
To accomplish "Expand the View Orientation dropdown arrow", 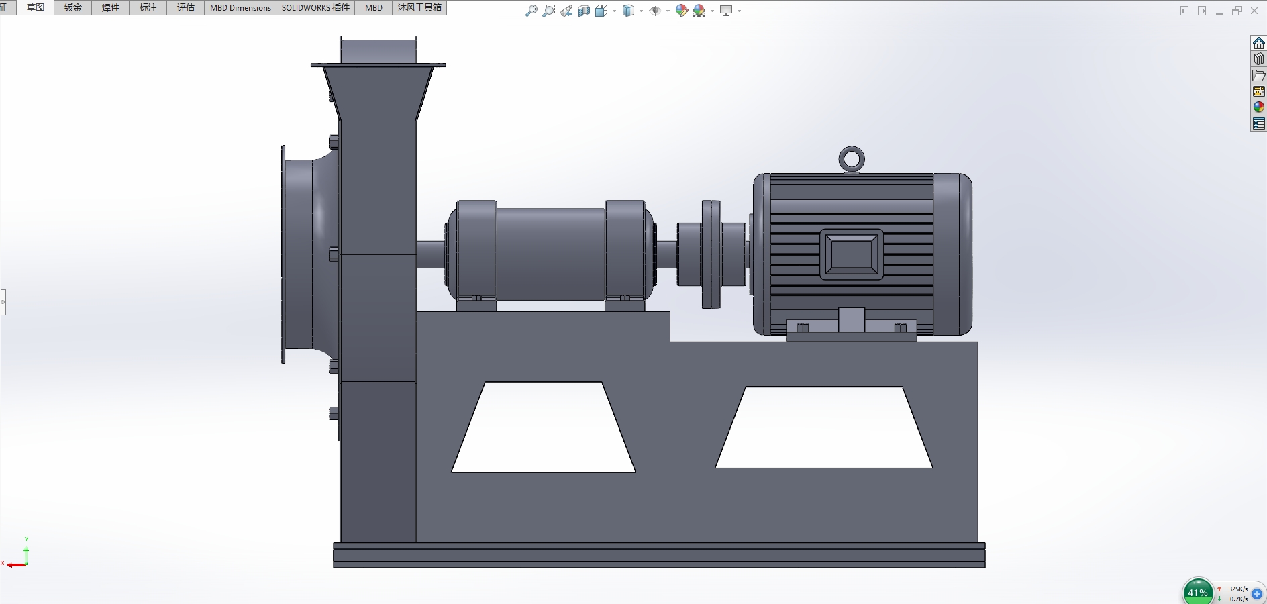I will 614,11.
